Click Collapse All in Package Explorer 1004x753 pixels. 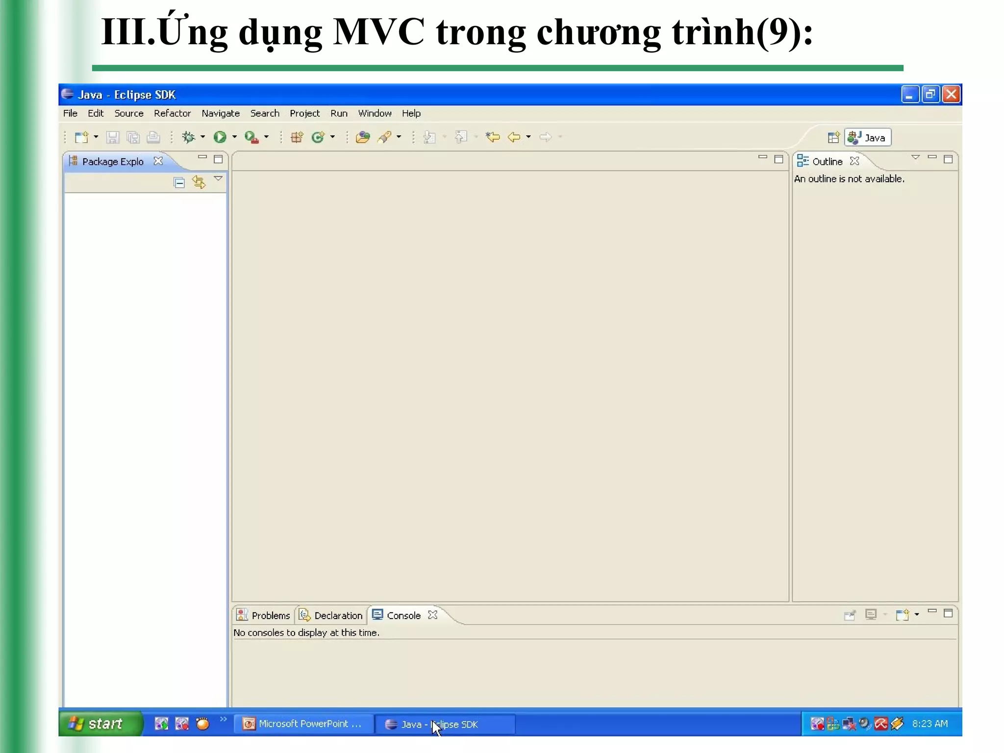coord(179,183)
